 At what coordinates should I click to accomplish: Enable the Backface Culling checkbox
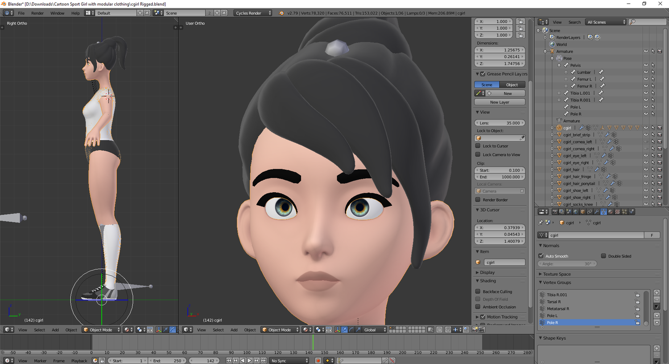pyautogui.click(x=478, y=291)
